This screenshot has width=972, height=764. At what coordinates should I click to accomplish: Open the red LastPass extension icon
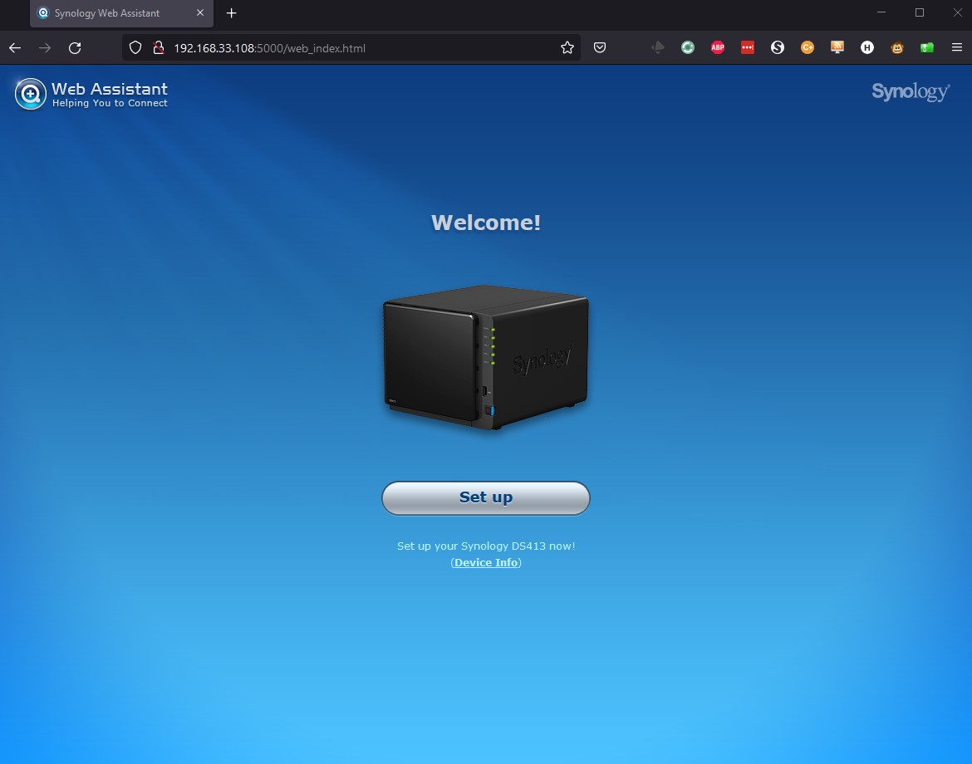tap(748, 48)
